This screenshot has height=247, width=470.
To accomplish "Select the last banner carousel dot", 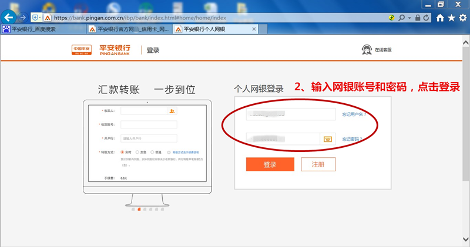I will click(x=163, y=209).
